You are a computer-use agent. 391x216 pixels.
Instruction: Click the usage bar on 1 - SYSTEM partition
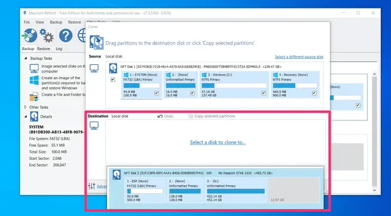[141, 85]
